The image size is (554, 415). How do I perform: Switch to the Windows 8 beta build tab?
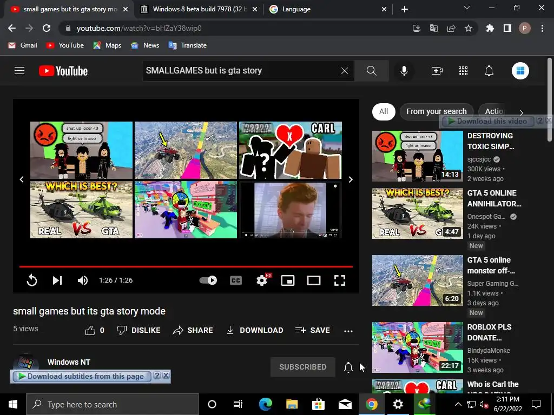199,9
